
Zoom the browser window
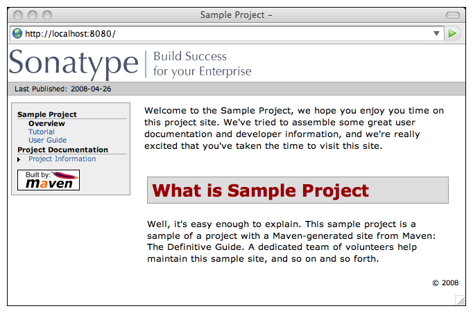point(47,15)
